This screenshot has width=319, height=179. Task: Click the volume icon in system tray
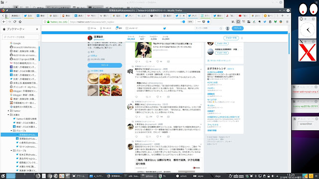[x=273, y=176]
